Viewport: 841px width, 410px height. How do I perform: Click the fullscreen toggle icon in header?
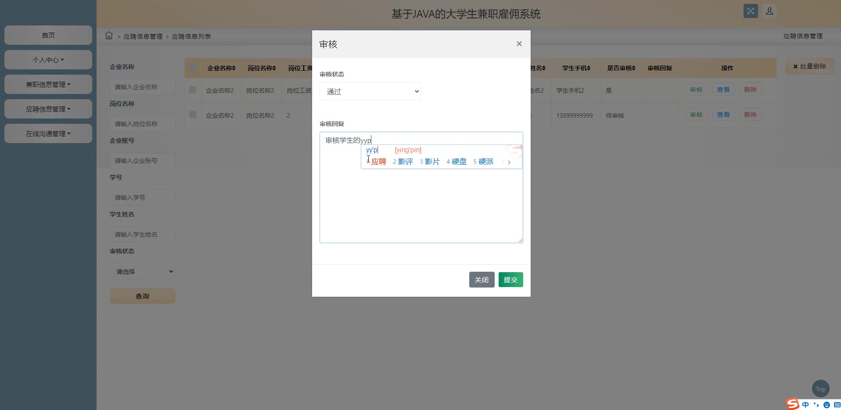tap(751, 11)
